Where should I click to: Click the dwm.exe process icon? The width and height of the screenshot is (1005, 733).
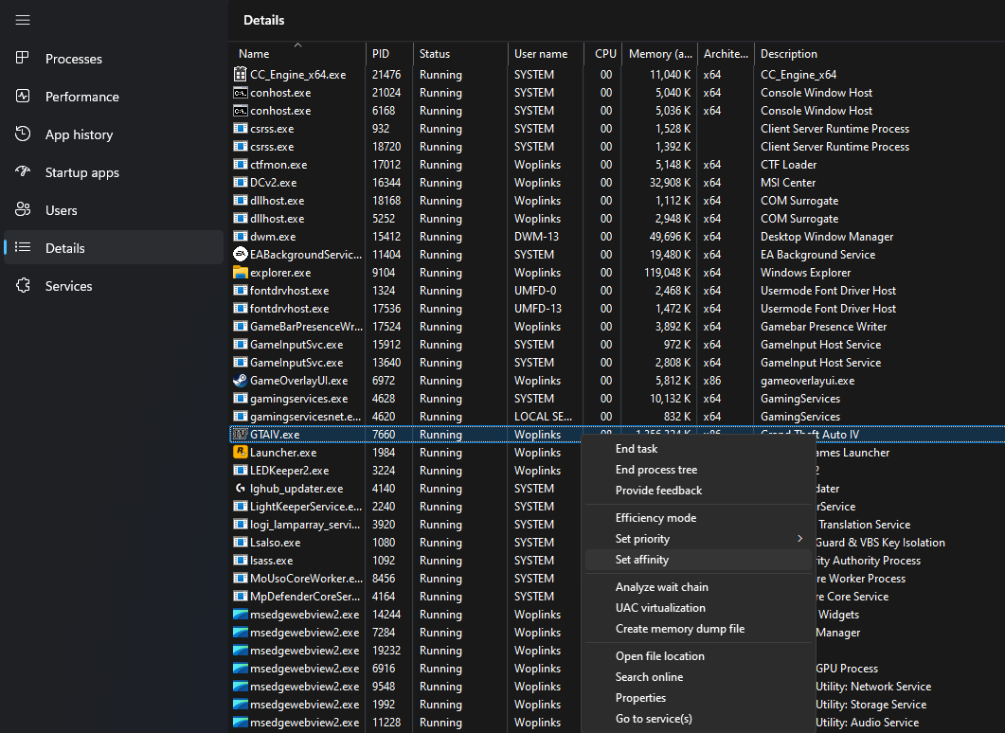click(x=240, y=237)
